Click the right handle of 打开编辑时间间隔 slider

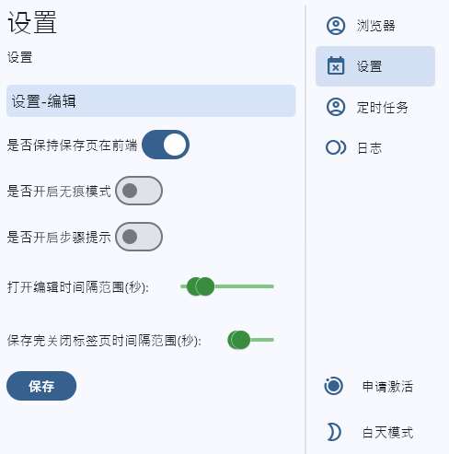[205, 286]
